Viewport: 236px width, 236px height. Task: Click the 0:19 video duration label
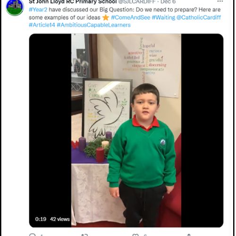point(41,219)
